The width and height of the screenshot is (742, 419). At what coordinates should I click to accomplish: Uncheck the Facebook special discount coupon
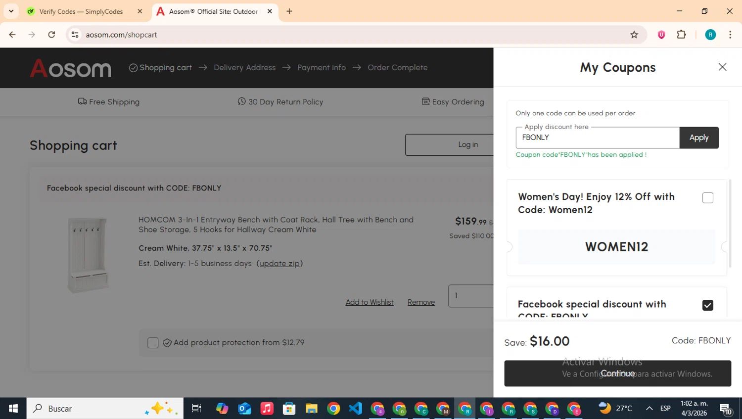[708, 305]
